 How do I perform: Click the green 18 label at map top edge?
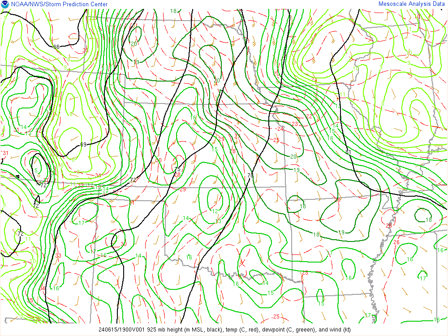coord(173,11)
